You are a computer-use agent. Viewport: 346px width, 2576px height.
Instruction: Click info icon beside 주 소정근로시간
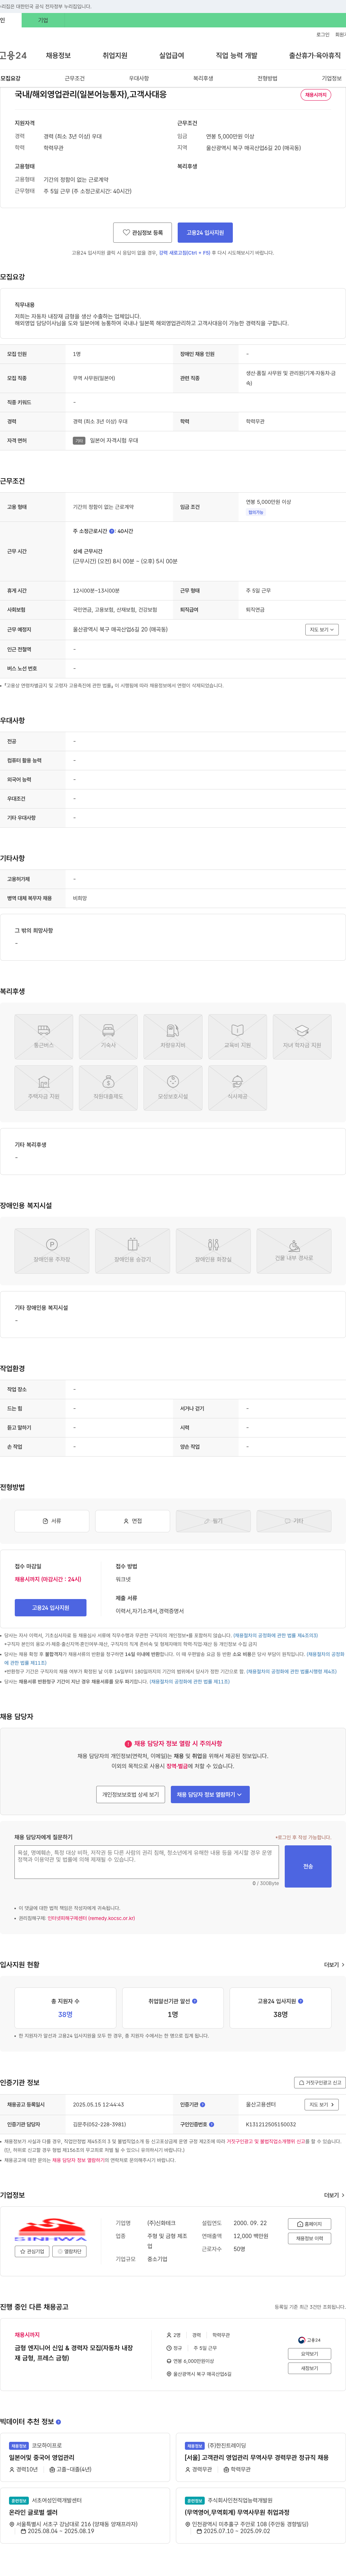112,531
